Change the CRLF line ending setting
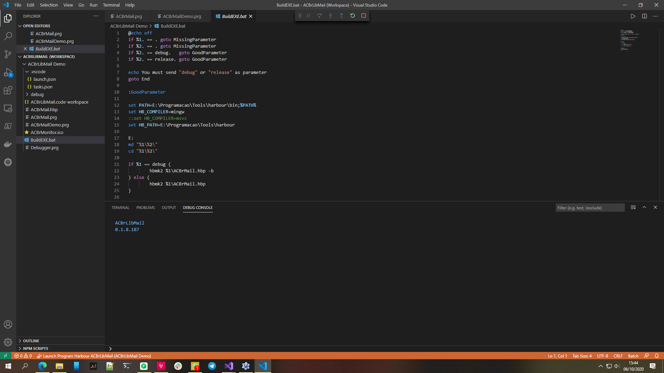Image resolution: width=664 pixels, height=373 pixels. (x=618, y=356)
